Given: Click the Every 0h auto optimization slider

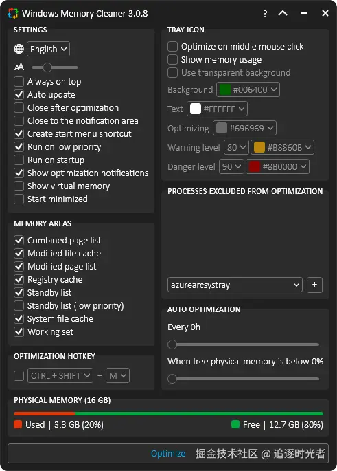Looking at the screenshot, I should click(243, 344).
